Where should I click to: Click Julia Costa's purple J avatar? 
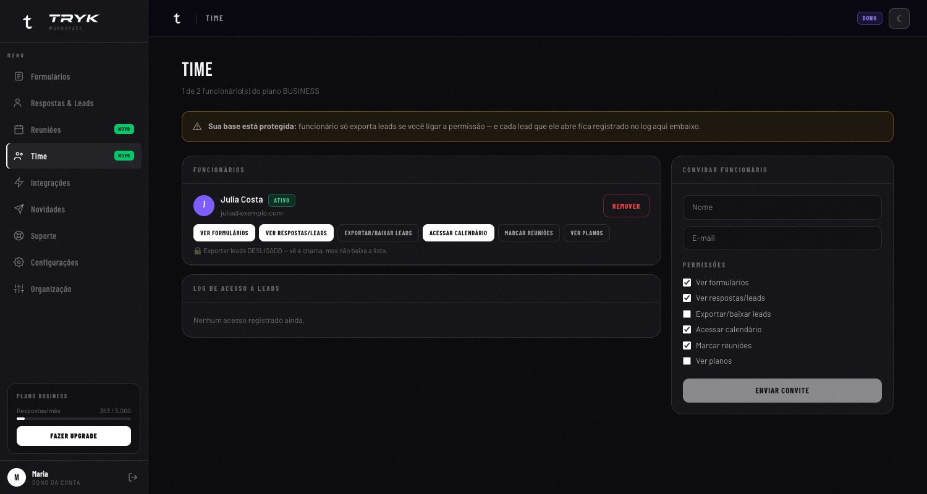click(204, 206)
